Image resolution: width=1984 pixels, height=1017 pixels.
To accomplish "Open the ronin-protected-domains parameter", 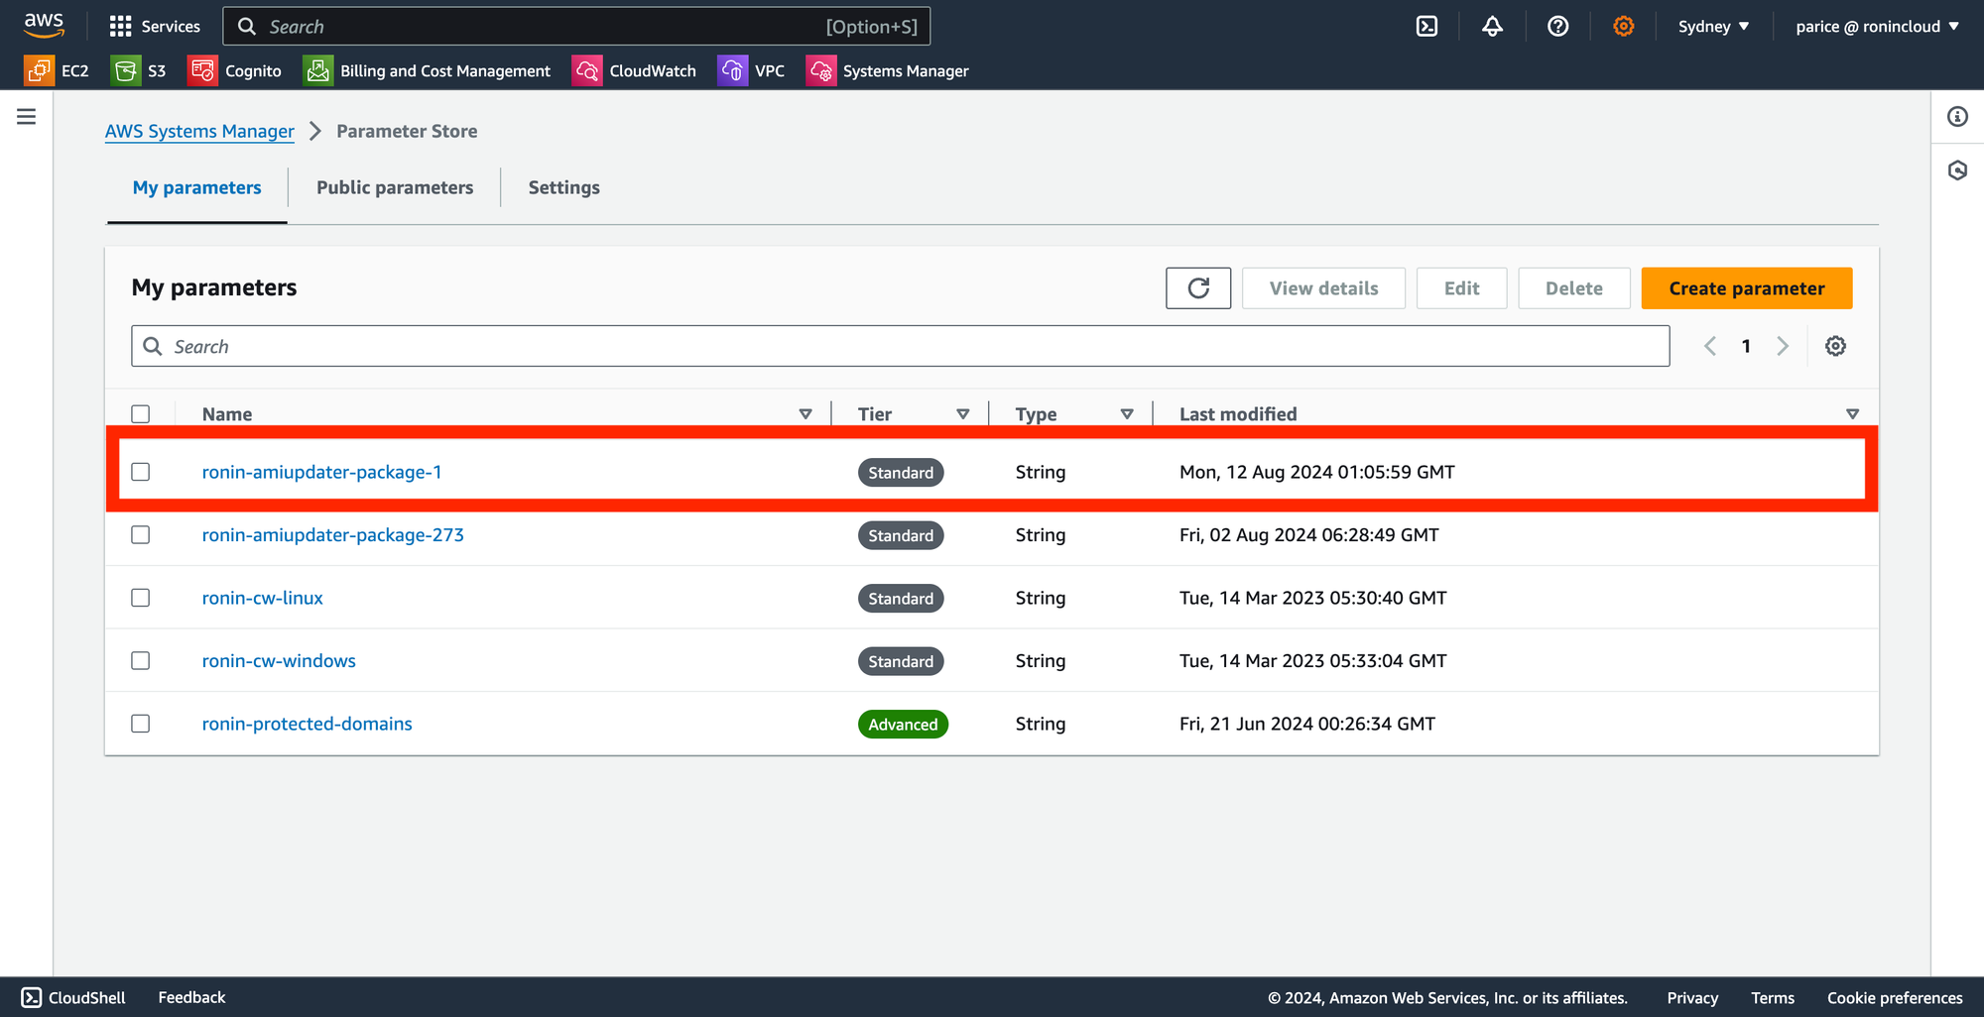I will click(x=307, y=725).
